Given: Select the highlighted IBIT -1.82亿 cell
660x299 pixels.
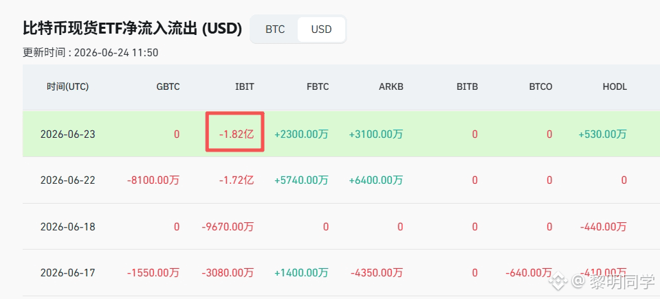Looking at the screenshot, I should click(x=235, y=132).
